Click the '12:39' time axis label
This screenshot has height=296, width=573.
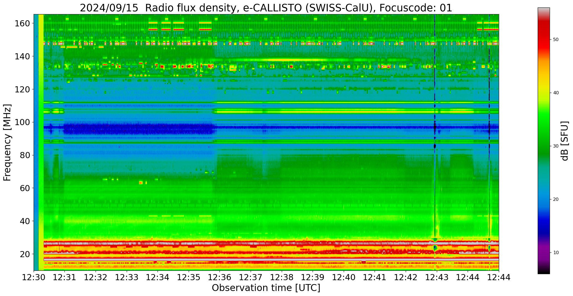(x=313, y=277)
